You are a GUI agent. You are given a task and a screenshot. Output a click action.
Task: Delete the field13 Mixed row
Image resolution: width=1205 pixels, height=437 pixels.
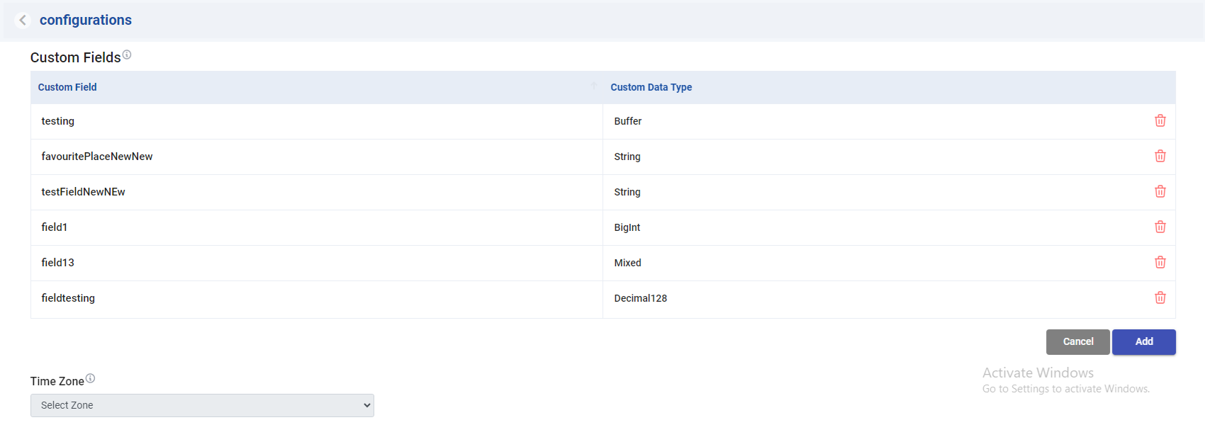[1160, 263]
